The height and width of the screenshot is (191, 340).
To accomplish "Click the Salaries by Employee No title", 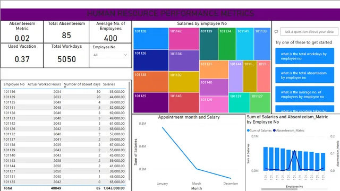I will [202, 23].
